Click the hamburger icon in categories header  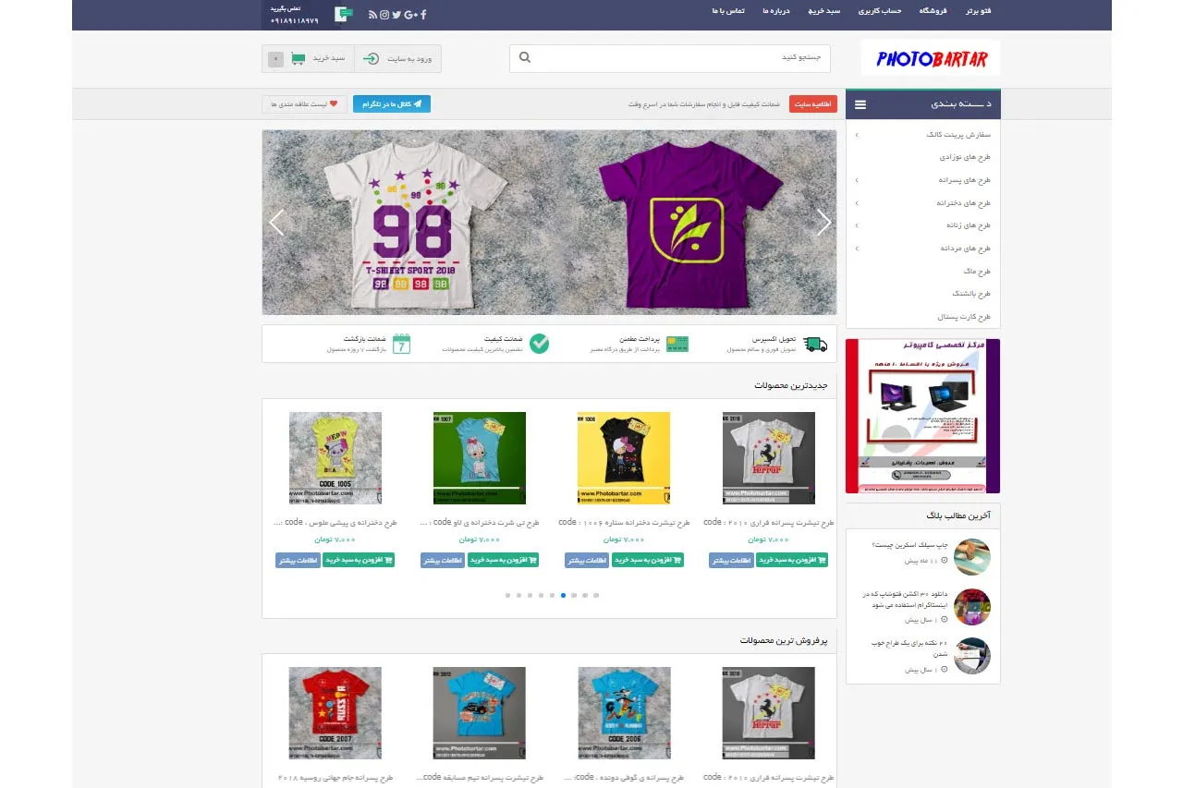[x=860, y=104]
